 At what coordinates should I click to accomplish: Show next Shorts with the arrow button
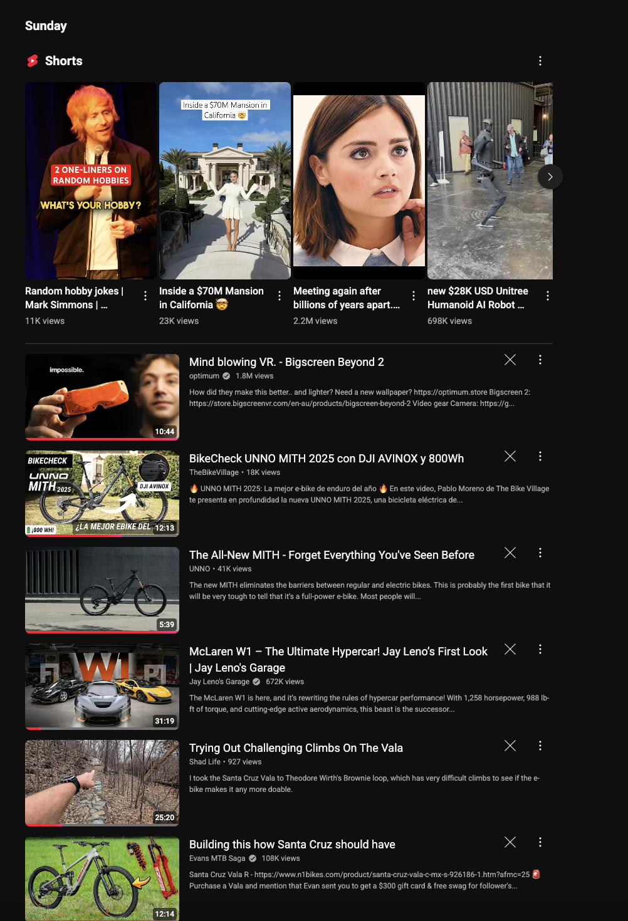(550, 177)
